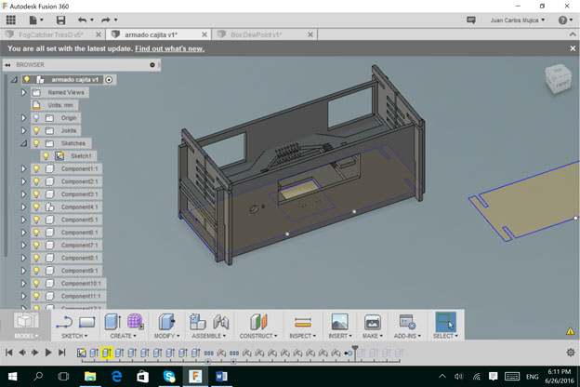Click the yellow warning triangle icon
The width and height of the screenshot is (580, 387).
coord(570,331)
